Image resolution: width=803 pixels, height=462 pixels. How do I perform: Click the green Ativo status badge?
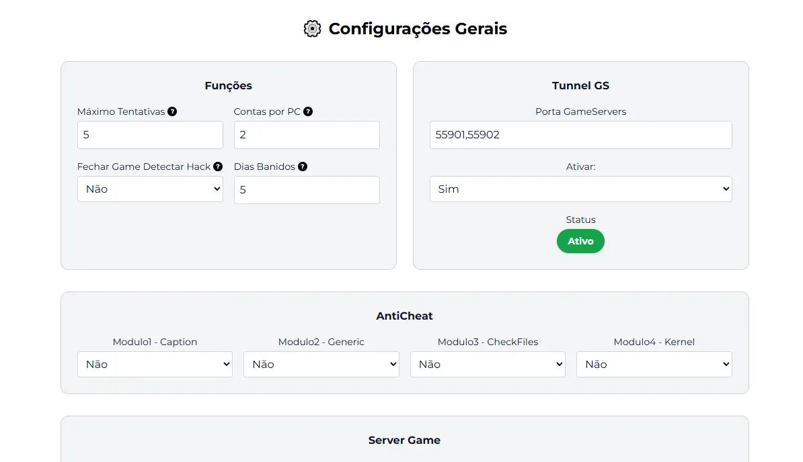pyautogui.click(x=580, y=241)
